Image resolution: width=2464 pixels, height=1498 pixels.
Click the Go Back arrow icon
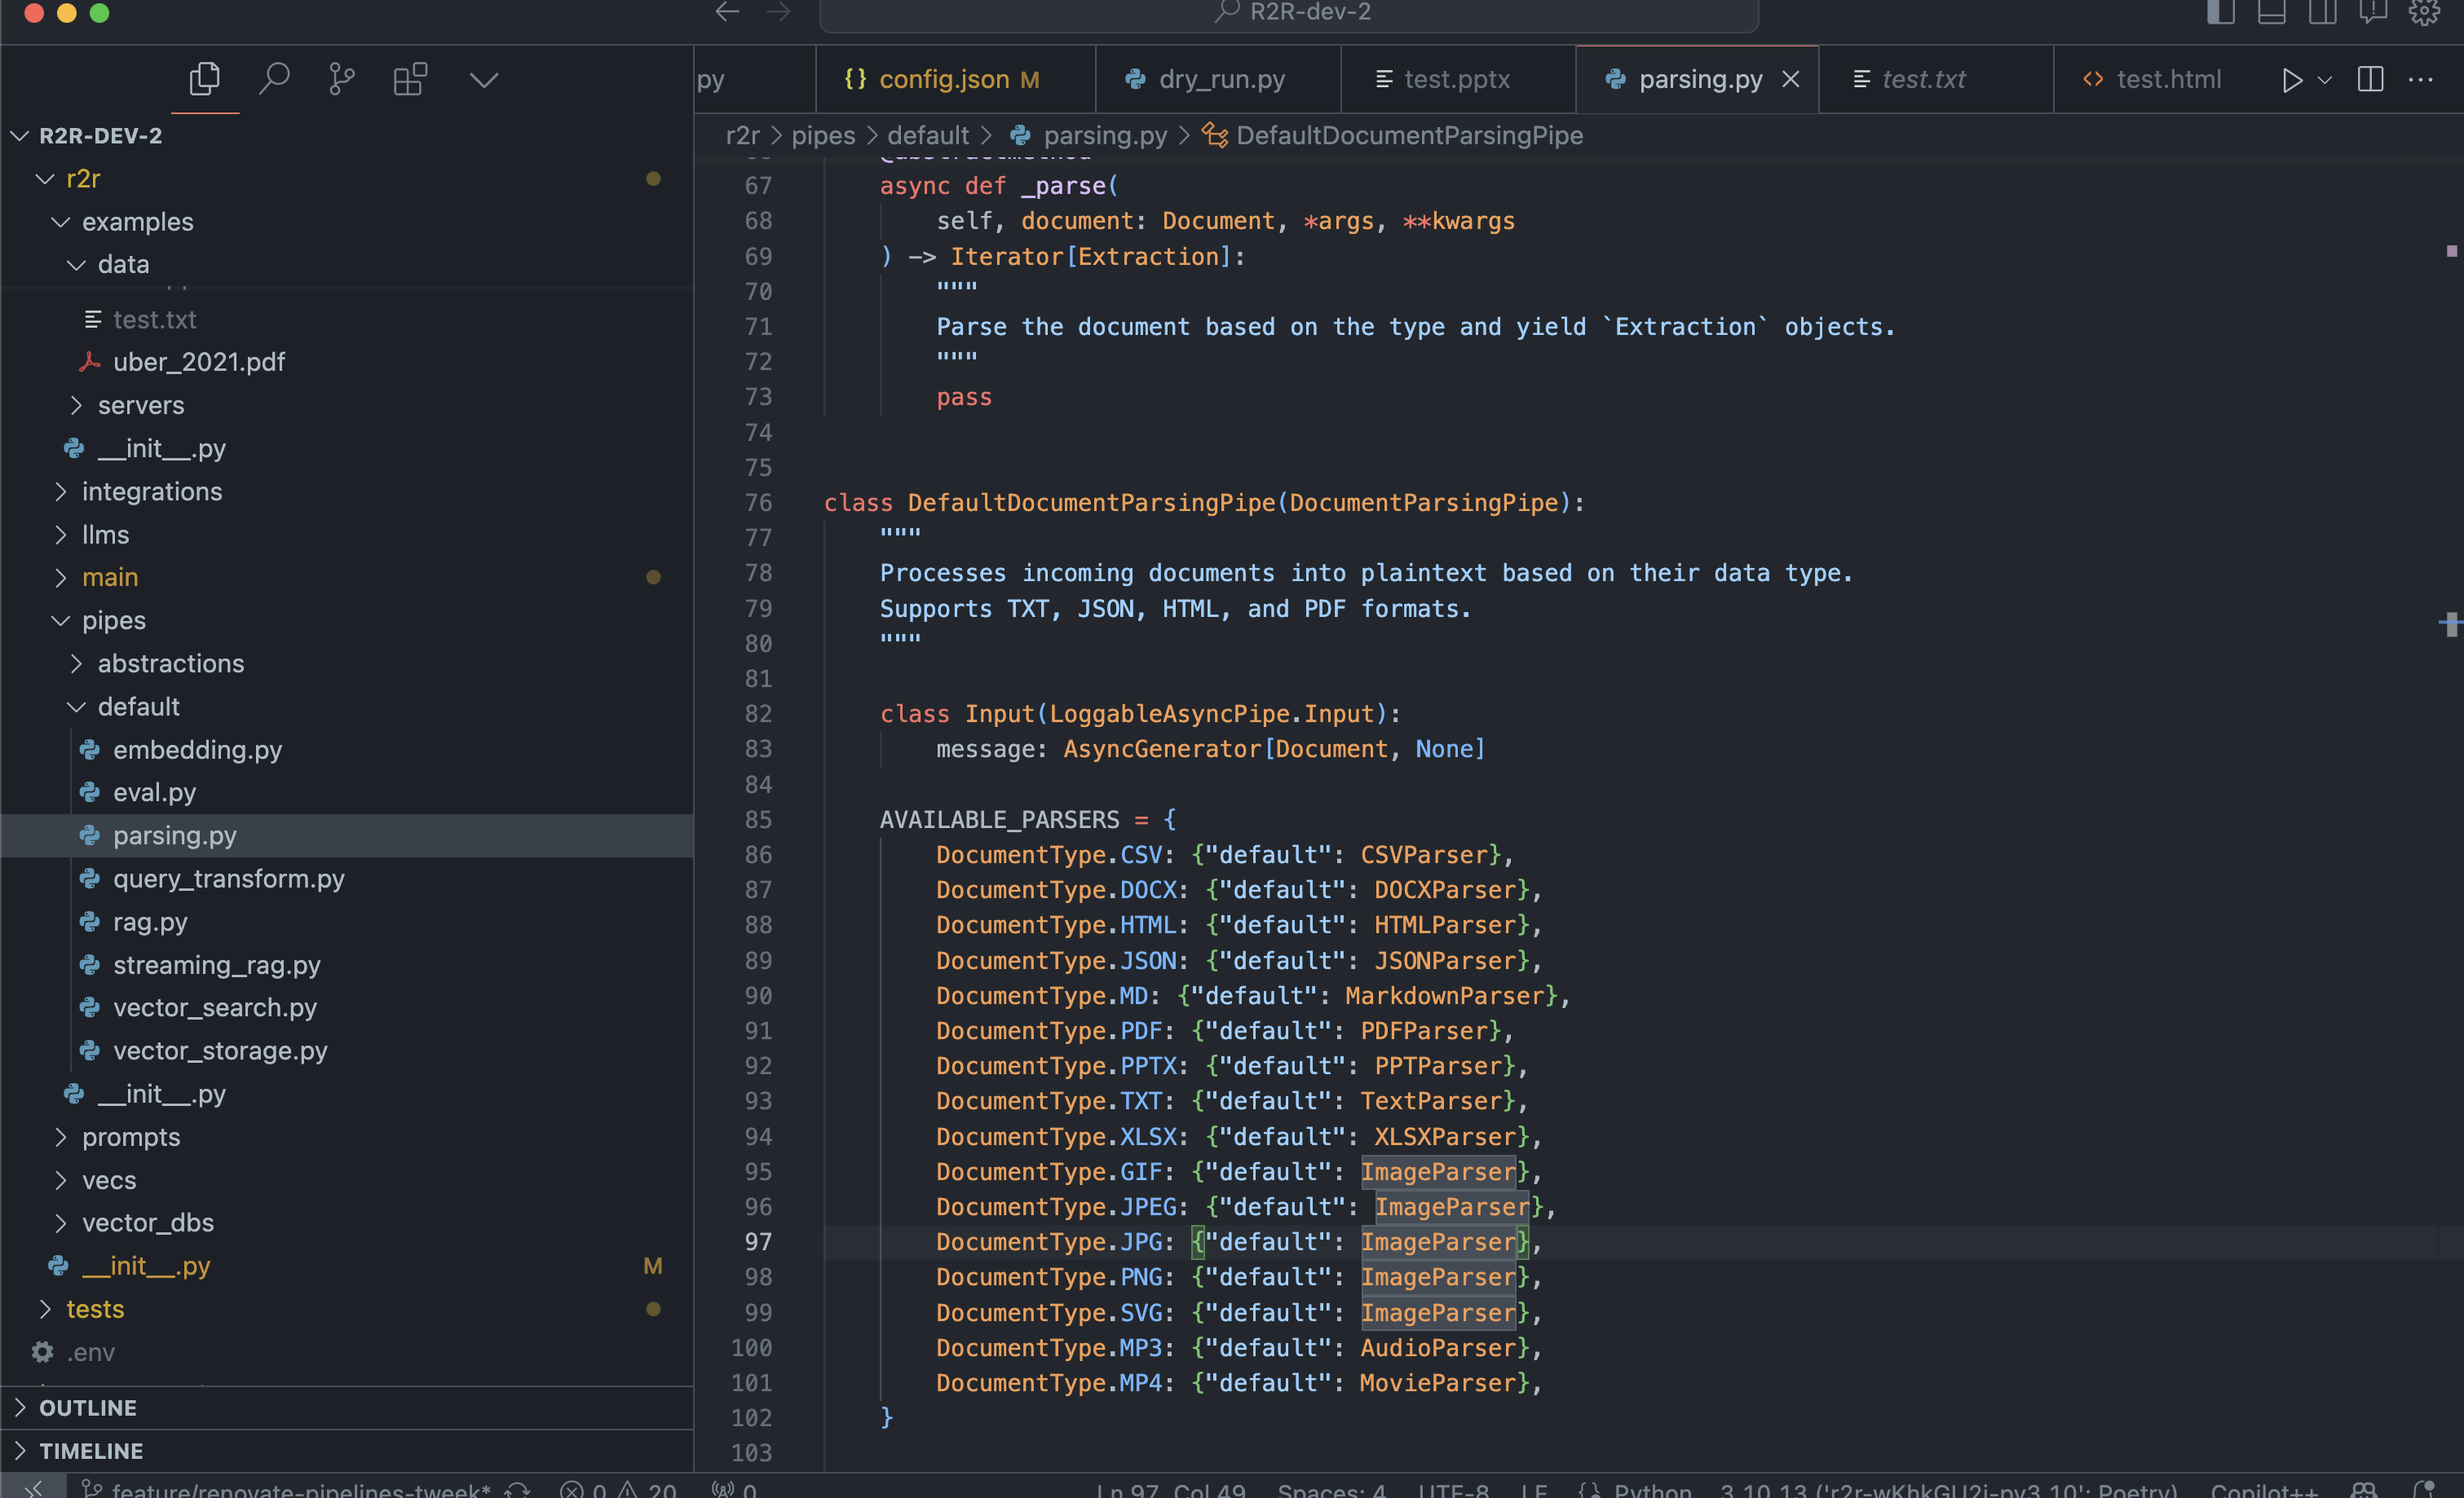(727, 12)
